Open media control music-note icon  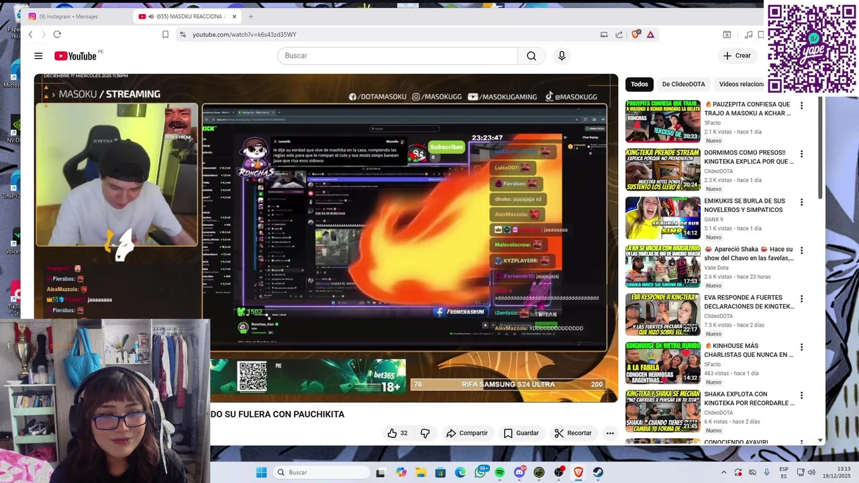click(x=748, y=34)
